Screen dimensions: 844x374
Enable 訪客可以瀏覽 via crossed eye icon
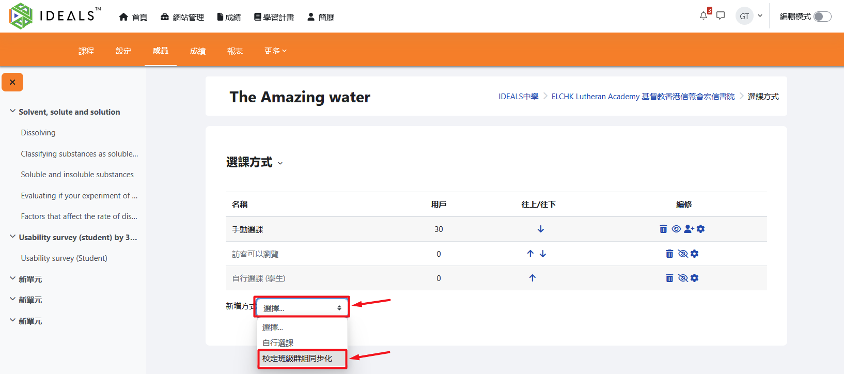[x=683, y=254]
